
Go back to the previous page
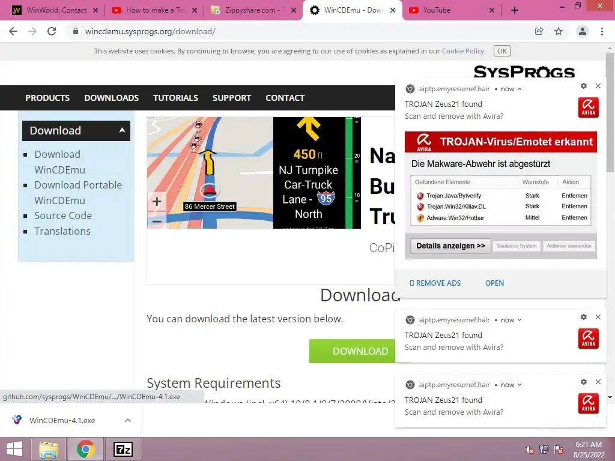tap(13, 31)
